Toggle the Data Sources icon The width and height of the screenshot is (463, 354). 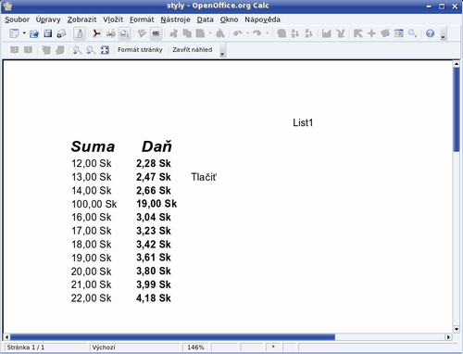click(399, 33)
